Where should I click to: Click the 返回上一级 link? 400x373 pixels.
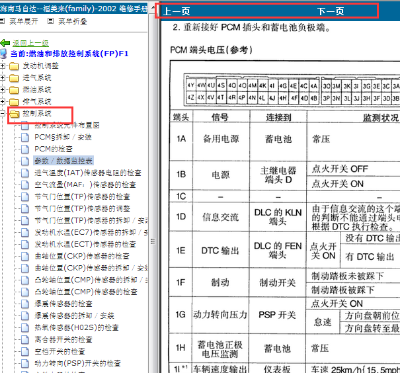[30, 43]
